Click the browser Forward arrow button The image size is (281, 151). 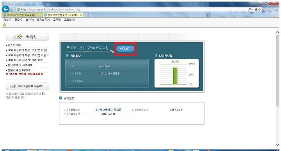point(13,9)
